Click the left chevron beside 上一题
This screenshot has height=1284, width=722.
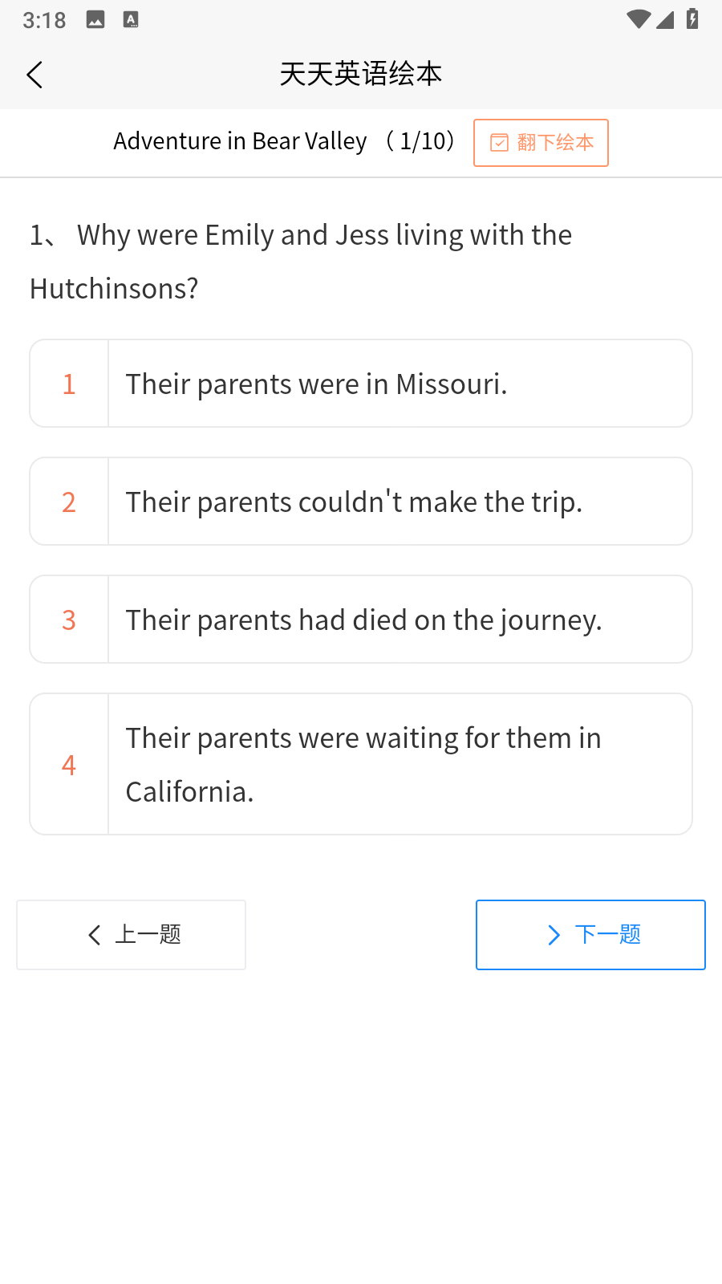[x=95, y=935]
